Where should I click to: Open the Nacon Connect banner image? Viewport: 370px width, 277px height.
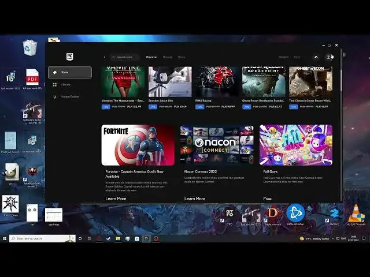(x=217, y=145)
